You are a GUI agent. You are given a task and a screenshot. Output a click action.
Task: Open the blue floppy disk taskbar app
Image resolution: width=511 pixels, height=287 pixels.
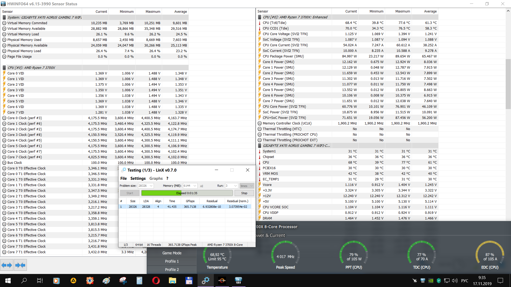pos(189,280)
